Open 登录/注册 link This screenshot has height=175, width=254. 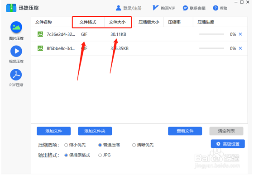(132, 8)
